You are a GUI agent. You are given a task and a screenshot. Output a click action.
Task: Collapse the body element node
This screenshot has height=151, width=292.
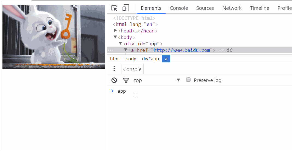(115, 37)
